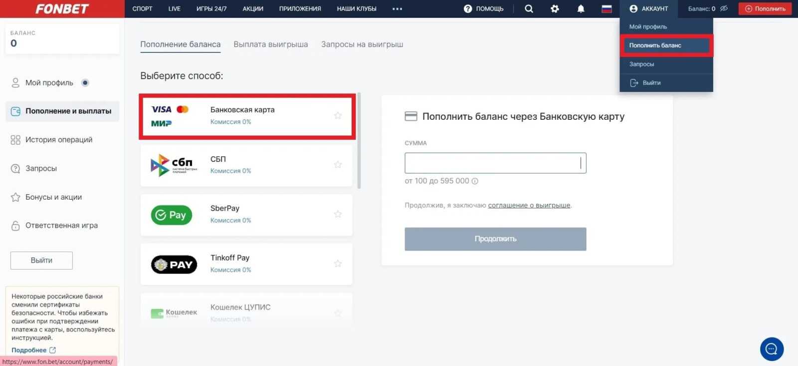The height and width of the screenshot is (366, 798).
Task: Click the БАЛАНС card in sidebar
Action: tap(62, 39)
